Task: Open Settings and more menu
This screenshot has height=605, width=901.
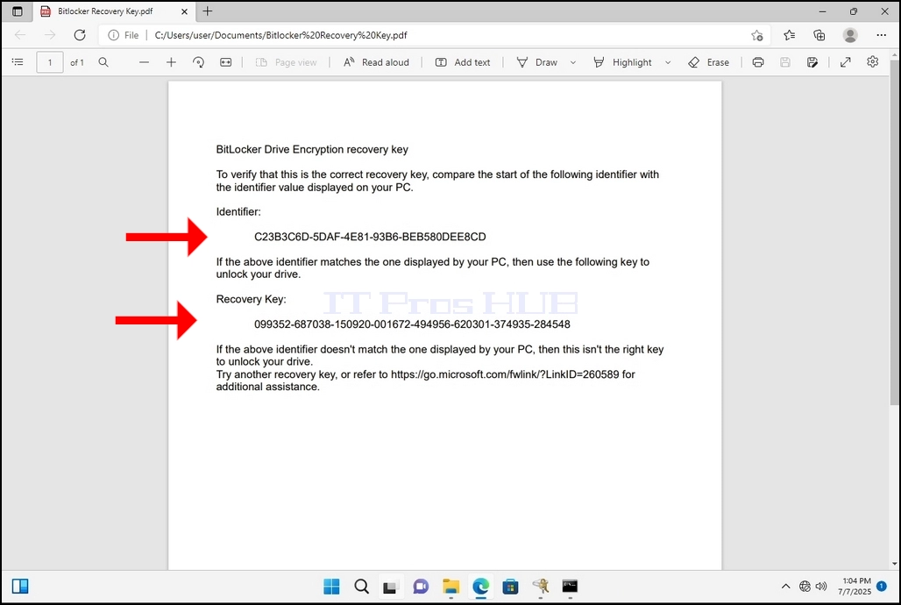Action: pos(881,35)
